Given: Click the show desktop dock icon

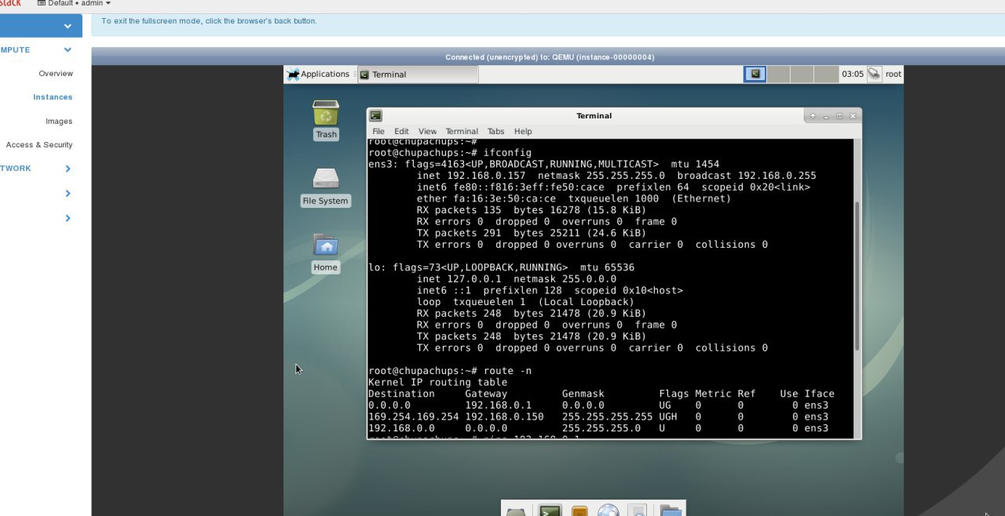Looking at the screenshot, I should point(516,512).
